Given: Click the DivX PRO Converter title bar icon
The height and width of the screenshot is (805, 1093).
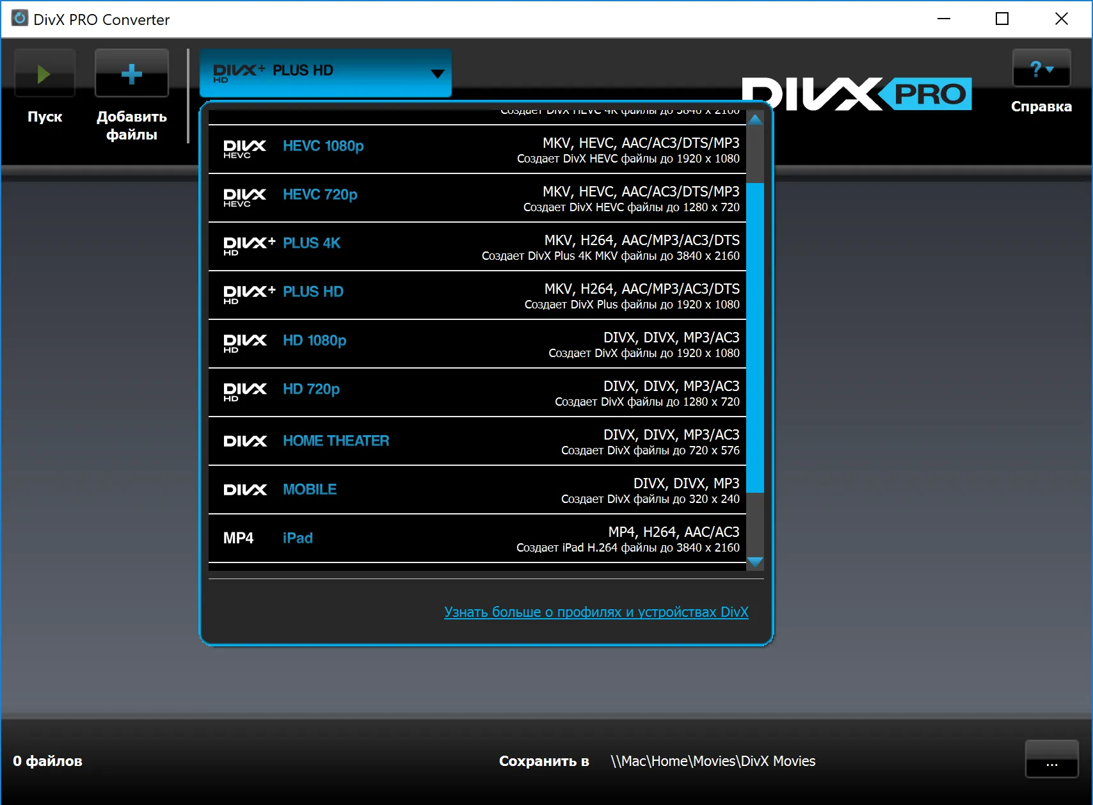Looking at the screenshot, I should click(20, 19).
